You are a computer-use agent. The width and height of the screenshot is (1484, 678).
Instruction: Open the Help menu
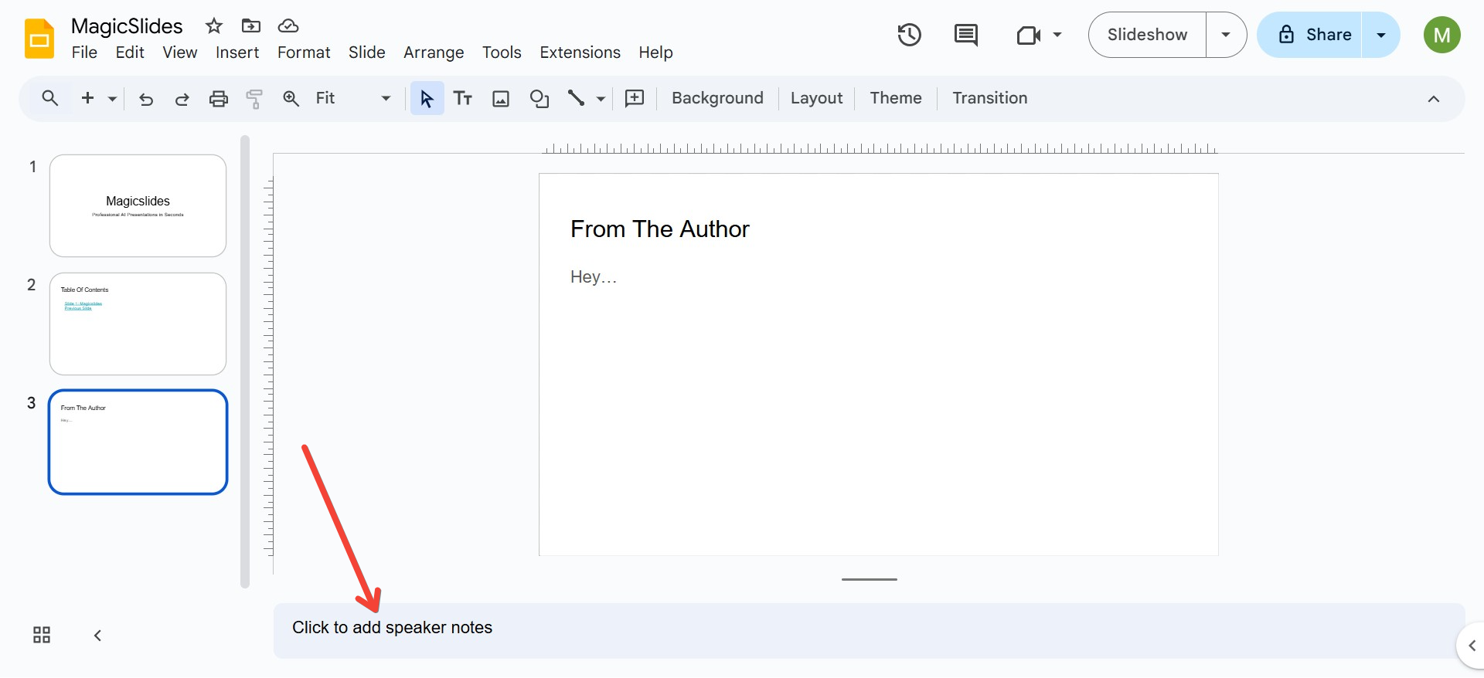(x=655, y=53)
